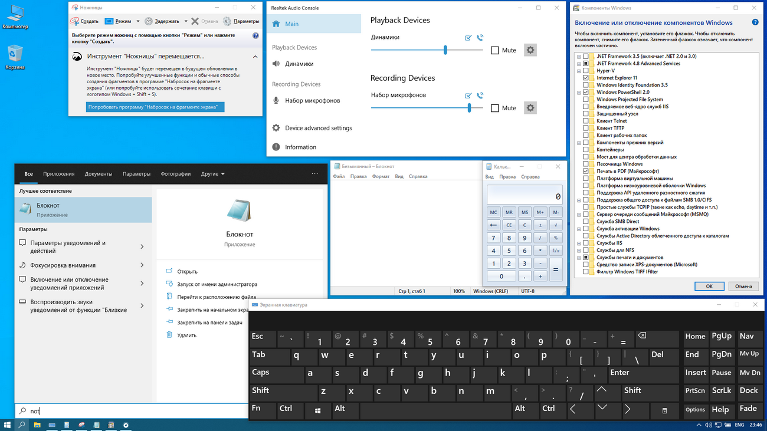Screen dimensions: 767x431
Task: Switch to the Документы search tab
Action: tap(98, 174)
